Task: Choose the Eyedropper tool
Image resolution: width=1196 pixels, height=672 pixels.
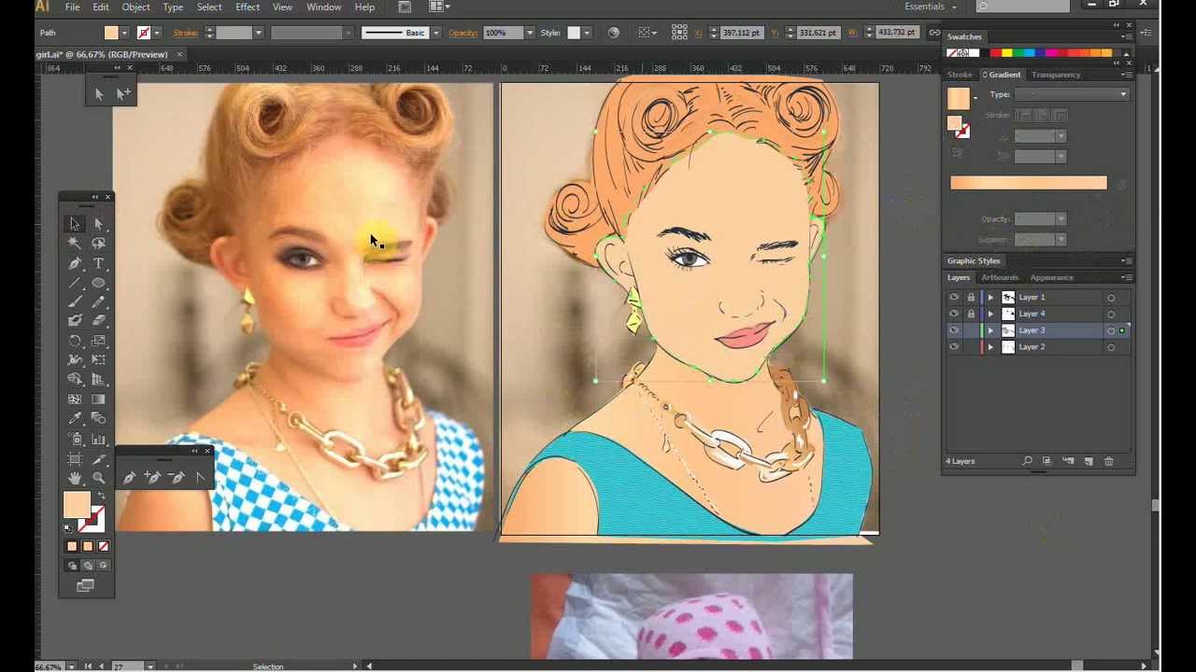Action: (x=75, y=418)
